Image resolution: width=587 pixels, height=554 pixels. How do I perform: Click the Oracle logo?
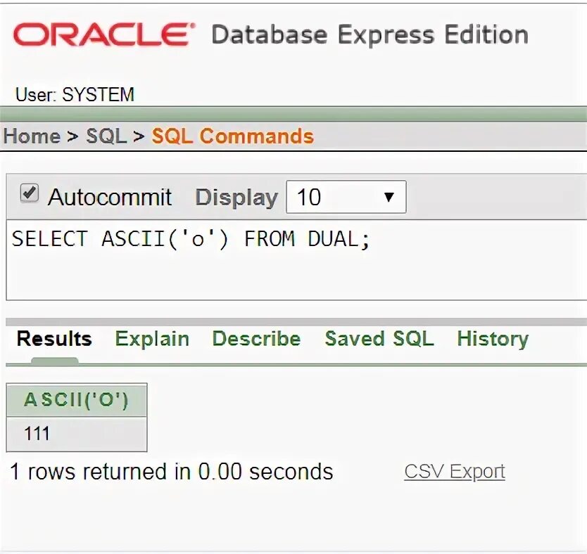(103, 34)
